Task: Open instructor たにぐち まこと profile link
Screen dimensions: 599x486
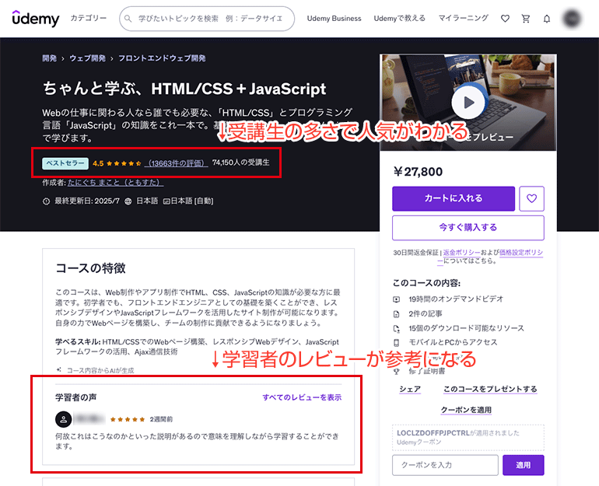Action: click(115, 183)
